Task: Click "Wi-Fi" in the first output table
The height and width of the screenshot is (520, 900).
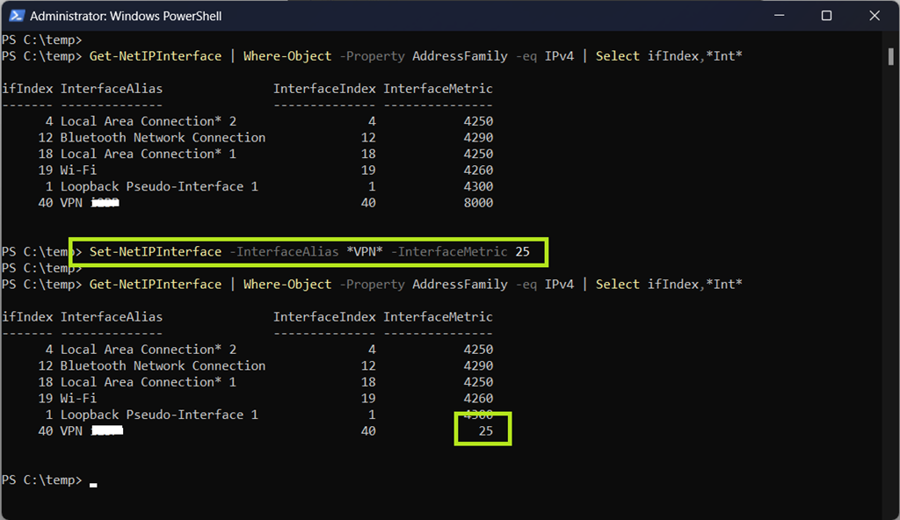Action: pyautogui.click(x=78, y=170)
